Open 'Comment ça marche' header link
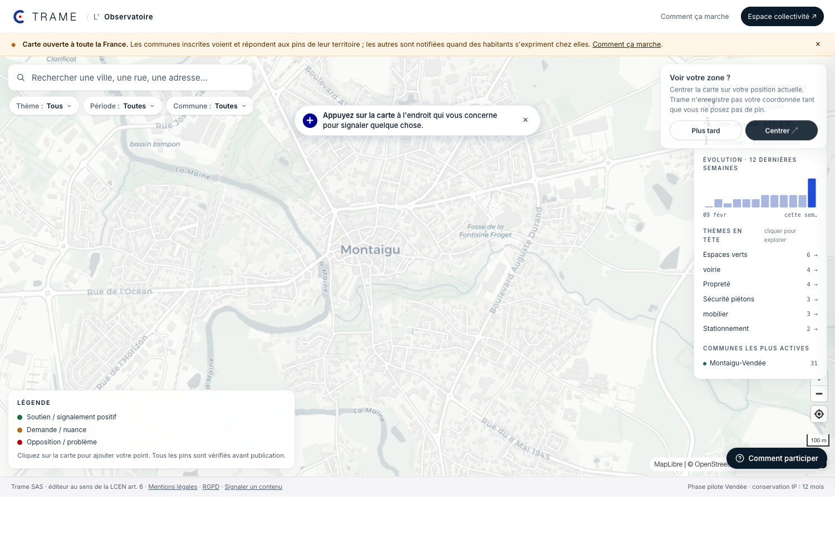This screenshot has width=835, height=545. click(695, 17)
